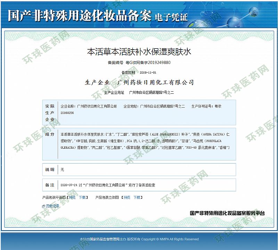Screen dimensions: 278x250
Task: Preview the 产品包装立体图 image
Action: click(127, 197)
